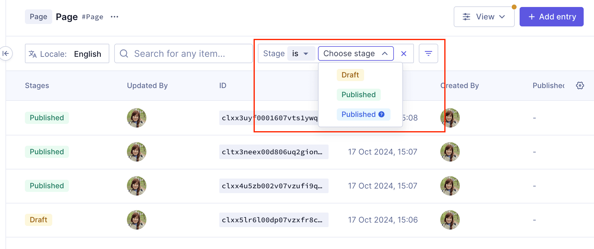Select green Published stage option
The width and height of the screenshot is (594, 249).
358,95
